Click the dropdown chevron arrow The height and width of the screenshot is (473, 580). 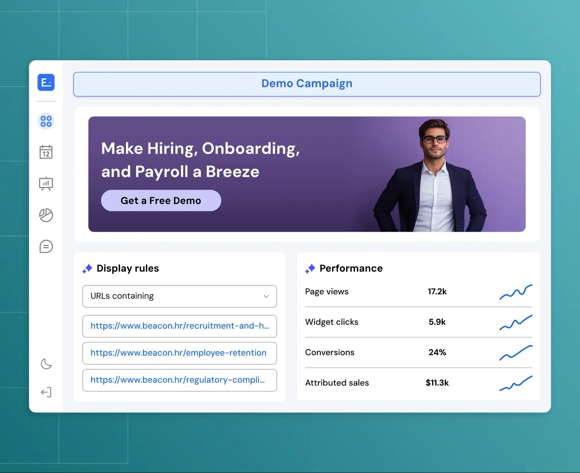point(266,297)
